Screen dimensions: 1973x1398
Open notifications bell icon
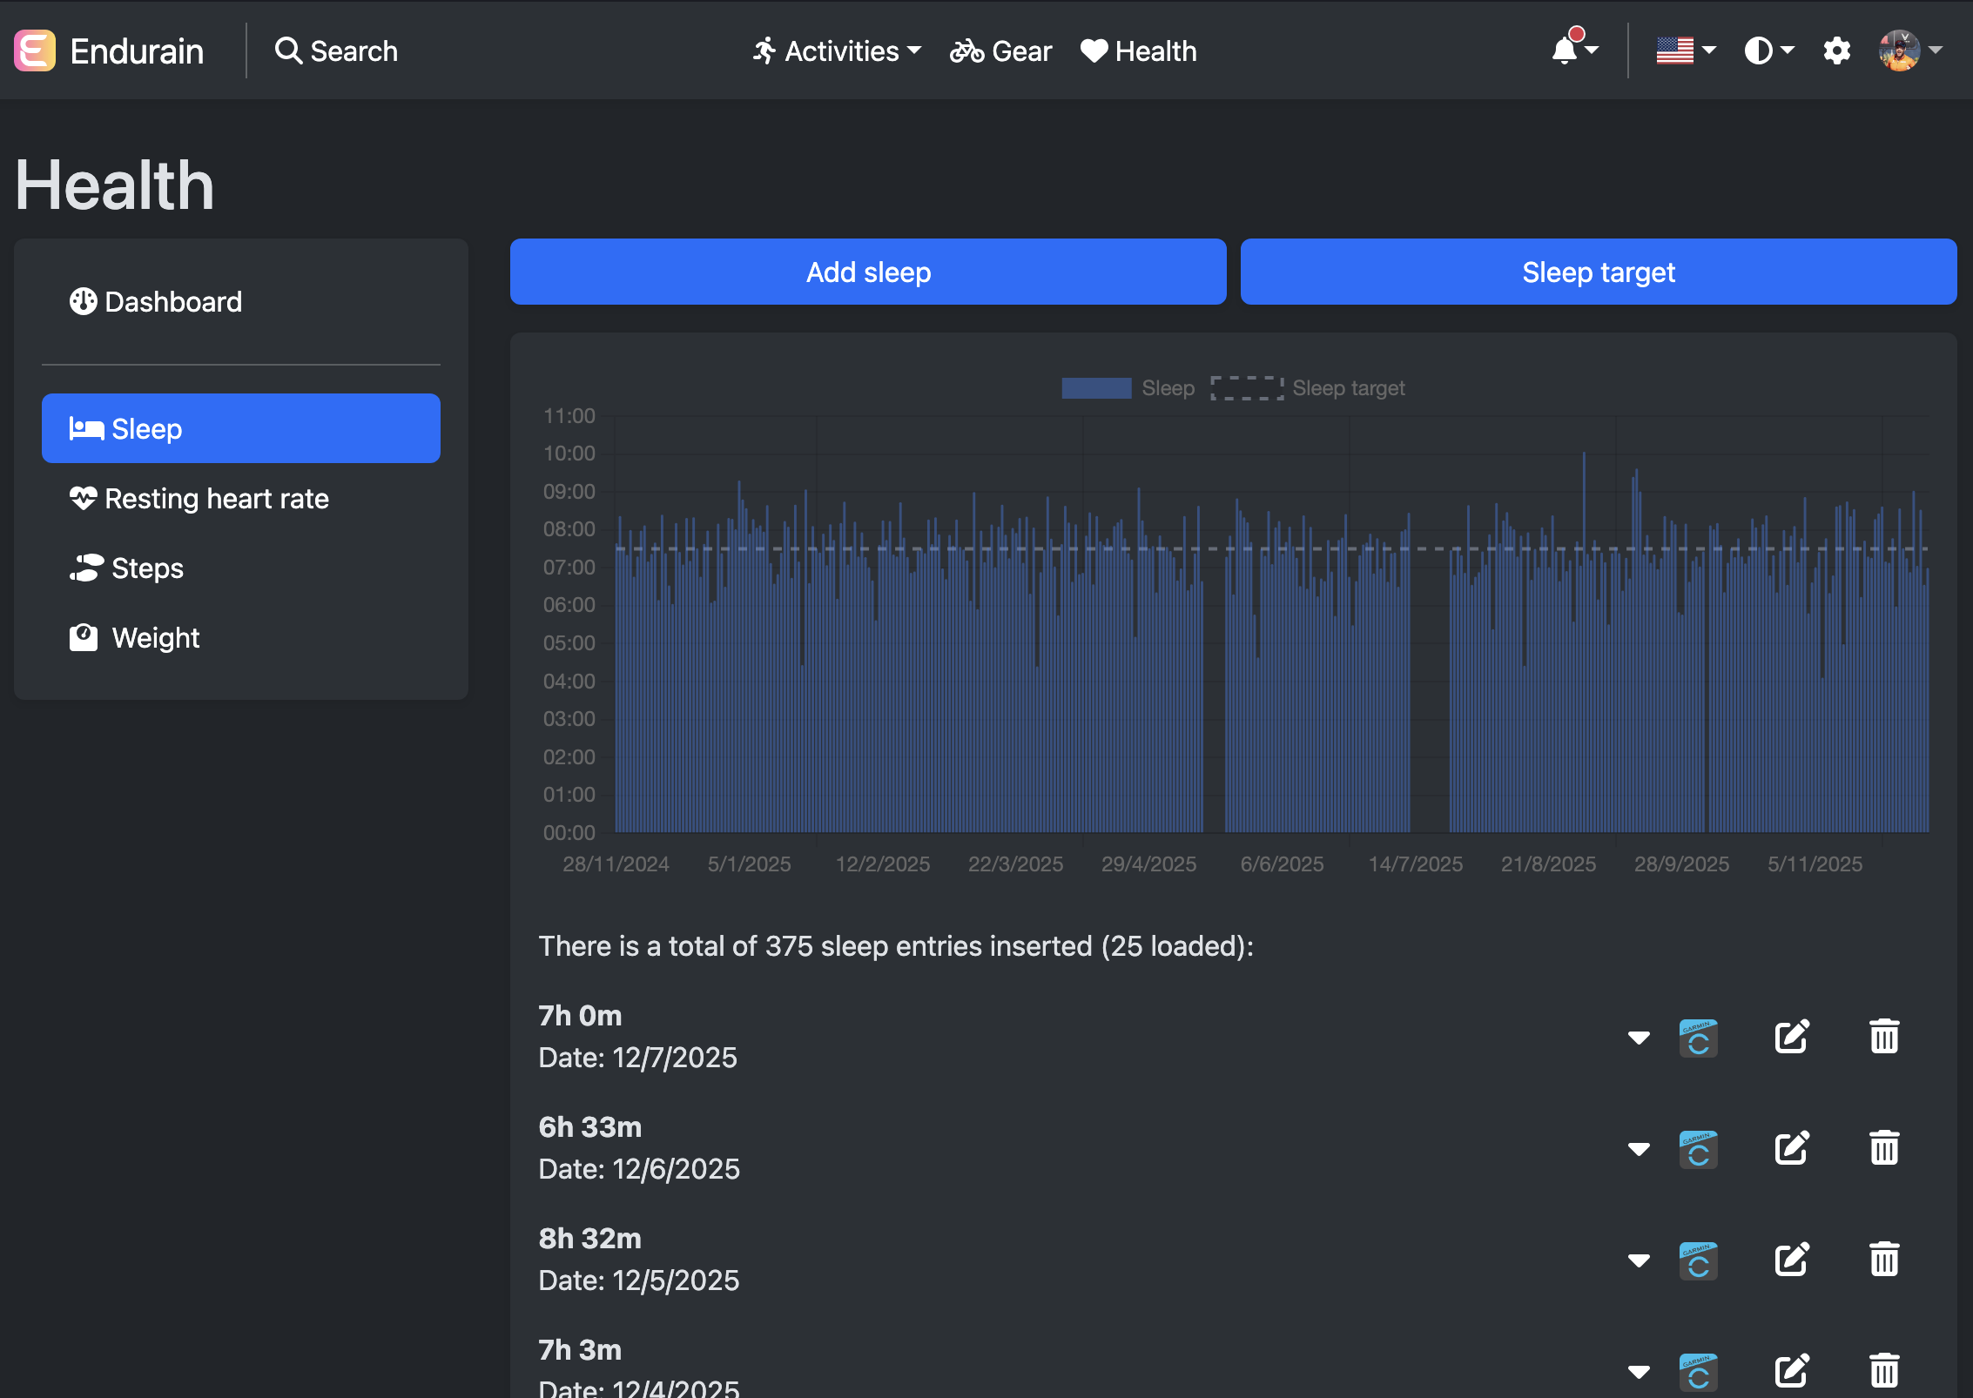pos(1566,50)
